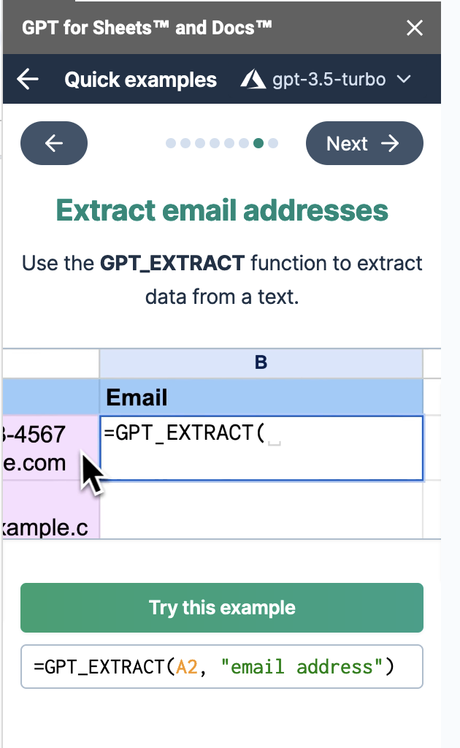Image resolution: width=460 pixels, height=748 pixels.
Task: Click the empty cell below the formula cell
Action: [261, 510]
